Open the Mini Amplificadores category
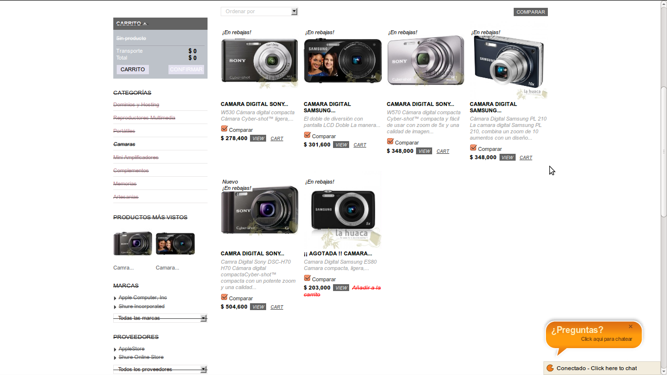The height and width of the screenshot is (375, 667). (x=136, y=158)
